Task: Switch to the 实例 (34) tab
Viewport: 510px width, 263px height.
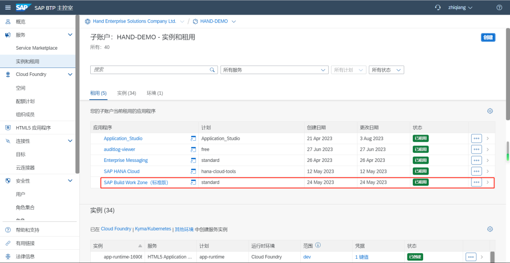Action: pyautogui.click(x=127, y=93)
